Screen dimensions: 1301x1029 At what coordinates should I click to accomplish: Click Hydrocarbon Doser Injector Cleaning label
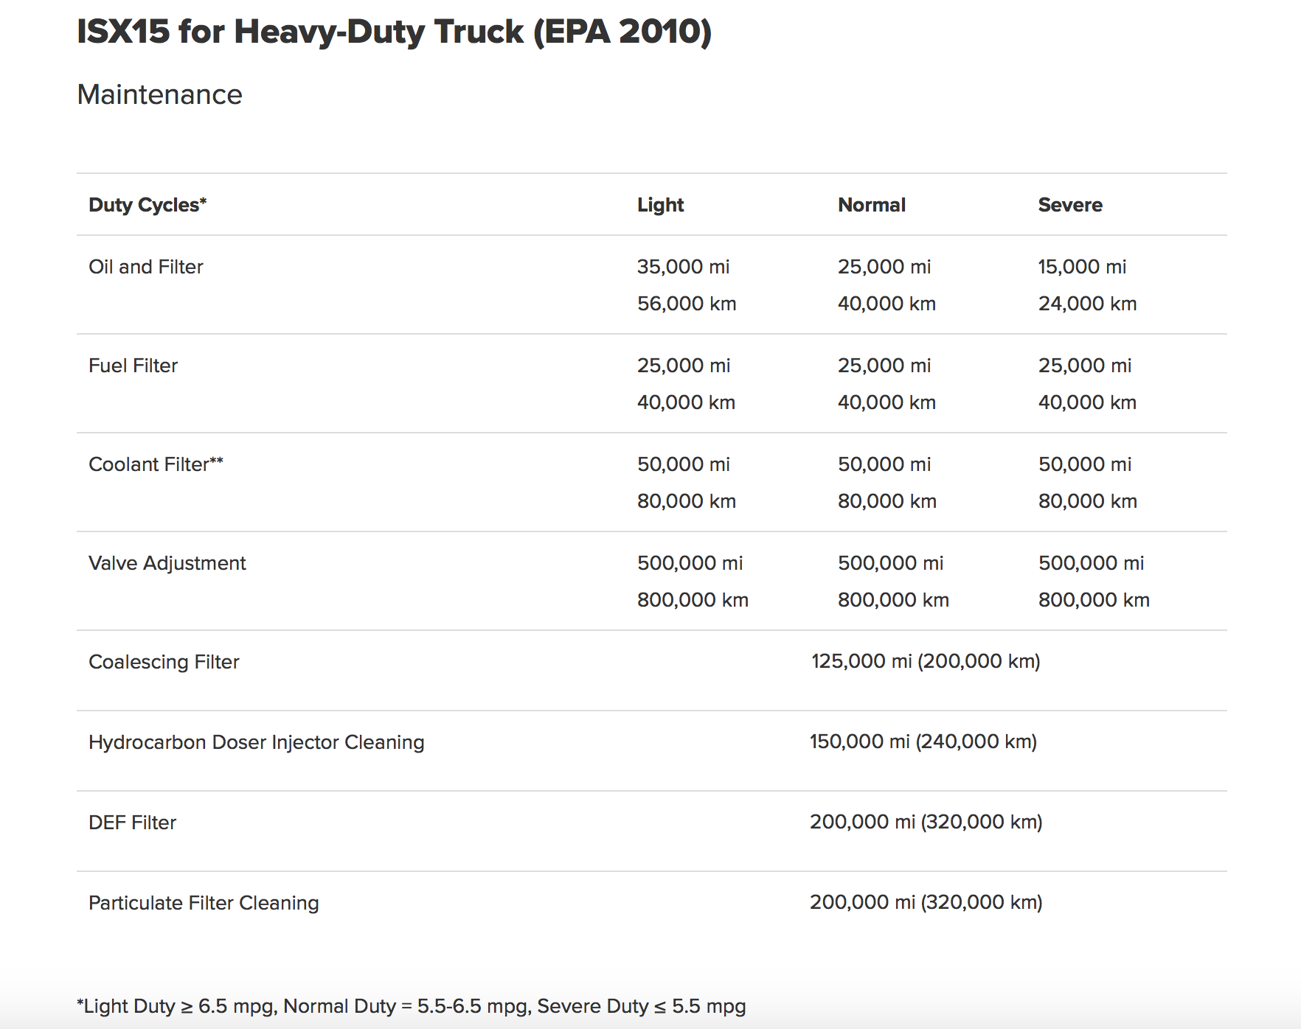[256, 742]
